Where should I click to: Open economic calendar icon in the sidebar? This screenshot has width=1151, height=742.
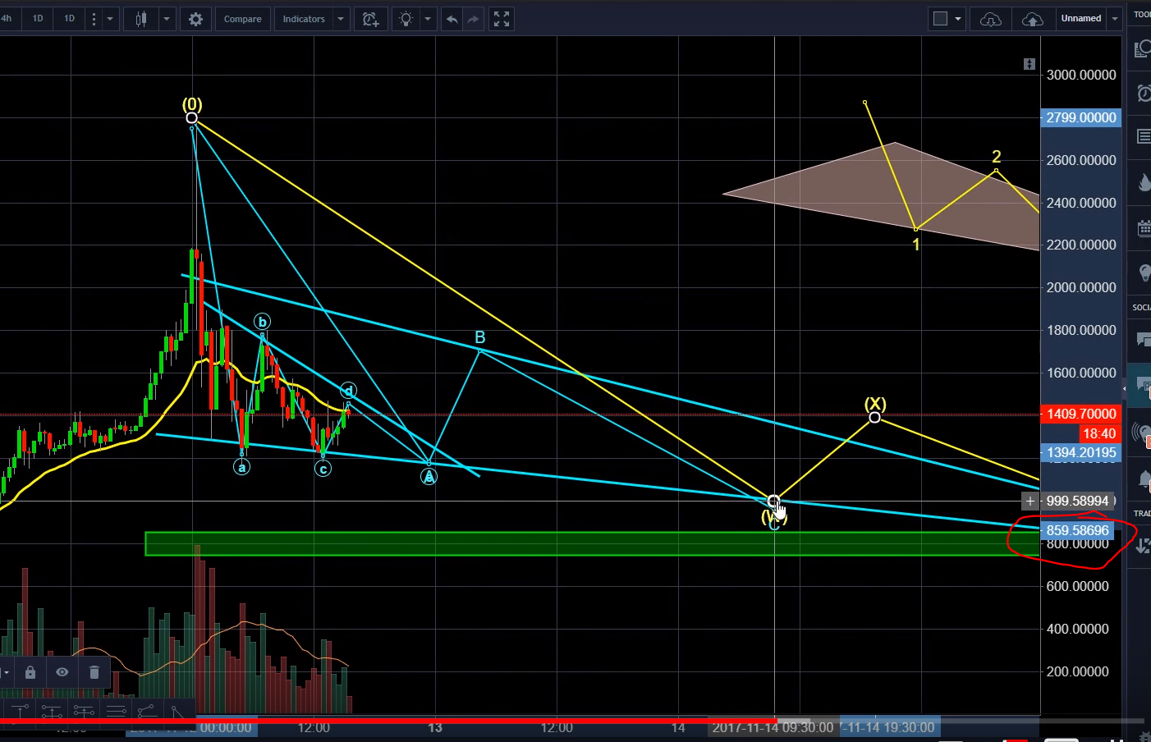point(1142,228)
